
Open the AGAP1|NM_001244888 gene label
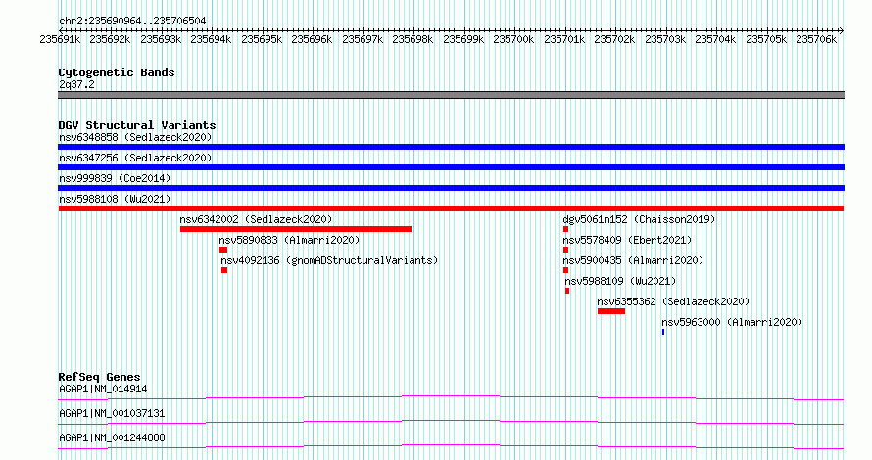point(112,437)
